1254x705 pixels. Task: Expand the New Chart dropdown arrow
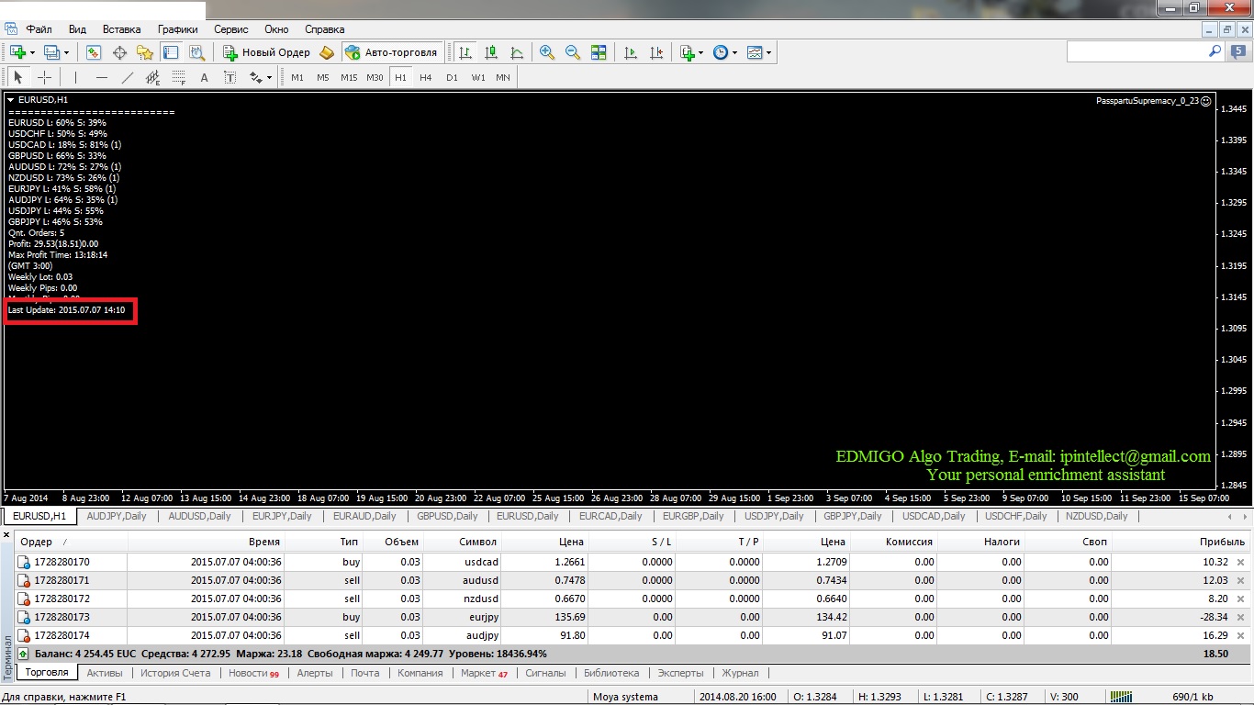tap(33, 52)
